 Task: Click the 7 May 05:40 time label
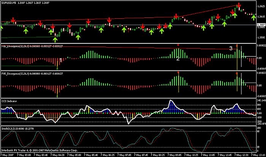tap(91, 155)
